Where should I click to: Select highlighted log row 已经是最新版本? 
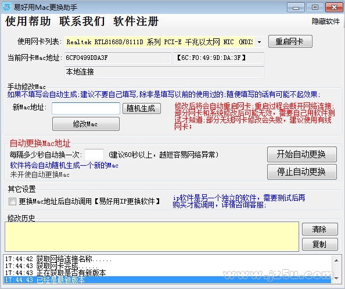[x=167, y=280]
